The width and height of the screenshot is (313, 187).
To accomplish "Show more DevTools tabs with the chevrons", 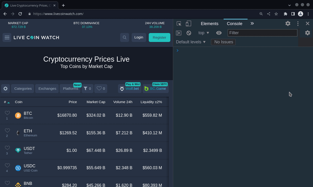I will (x=252, y=23).
